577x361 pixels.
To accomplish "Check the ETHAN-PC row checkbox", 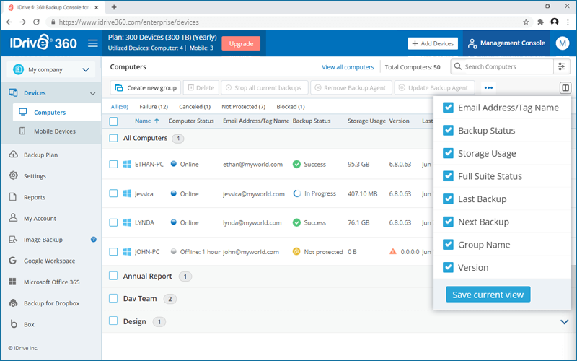I will 113,165.
